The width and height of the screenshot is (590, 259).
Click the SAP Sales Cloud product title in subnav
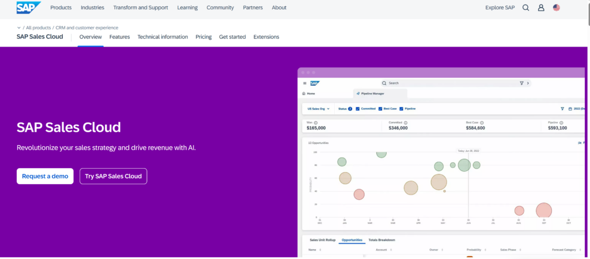click(40, 37)
